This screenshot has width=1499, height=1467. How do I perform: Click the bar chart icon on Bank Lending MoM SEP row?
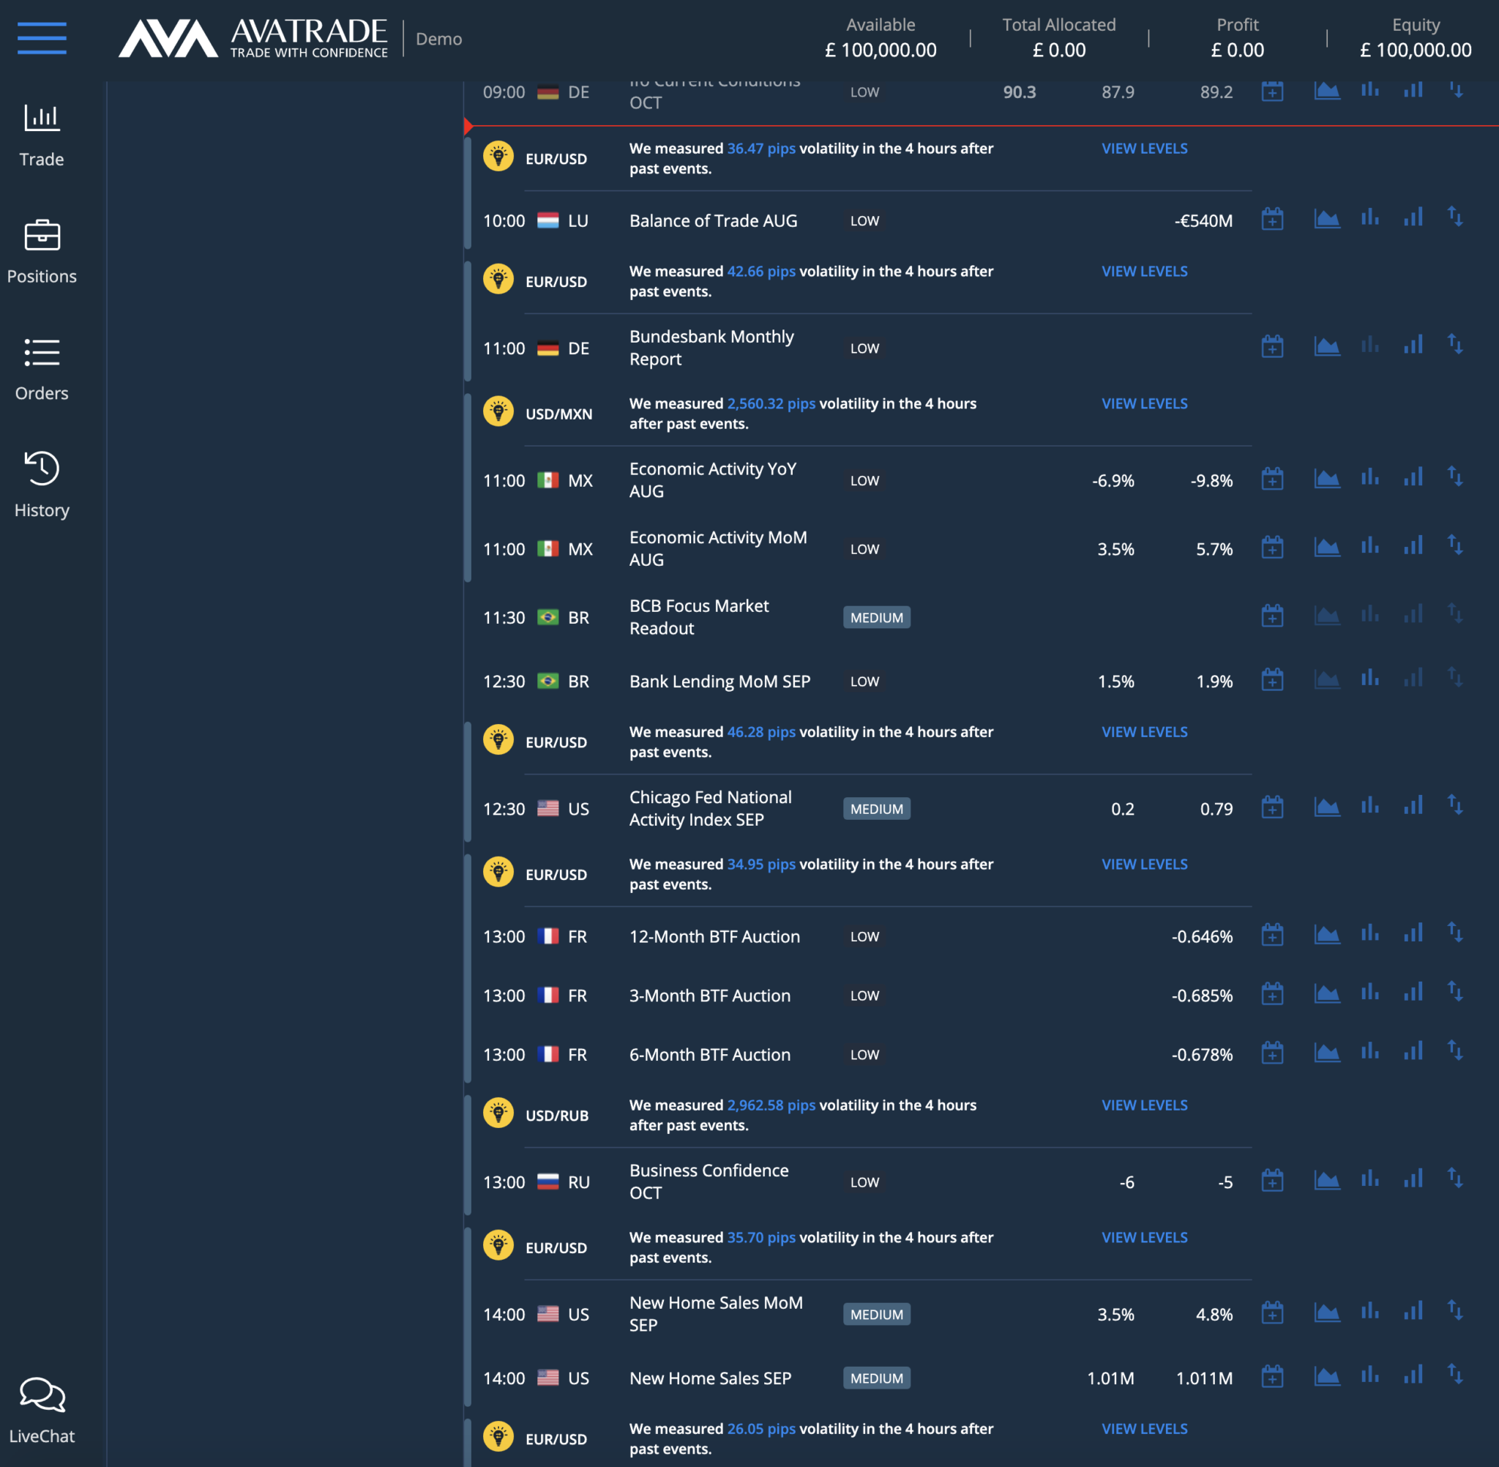1370,679
